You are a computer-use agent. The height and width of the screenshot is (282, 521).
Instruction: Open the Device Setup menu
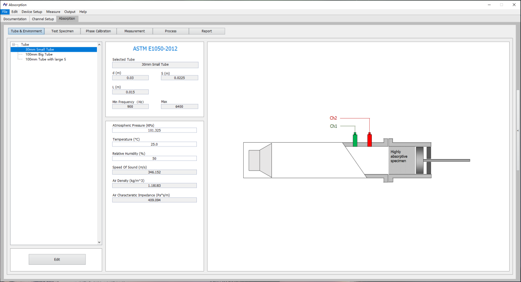click(x=32, y=12)
